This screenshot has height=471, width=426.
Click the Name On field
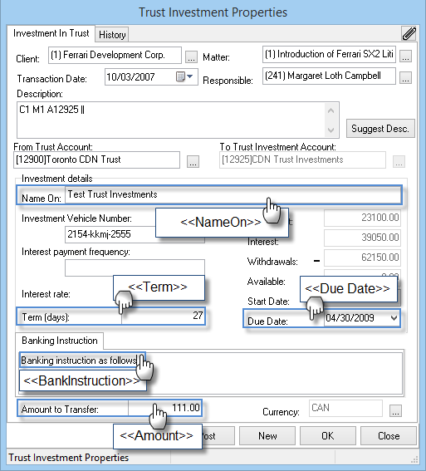(233, 195)
